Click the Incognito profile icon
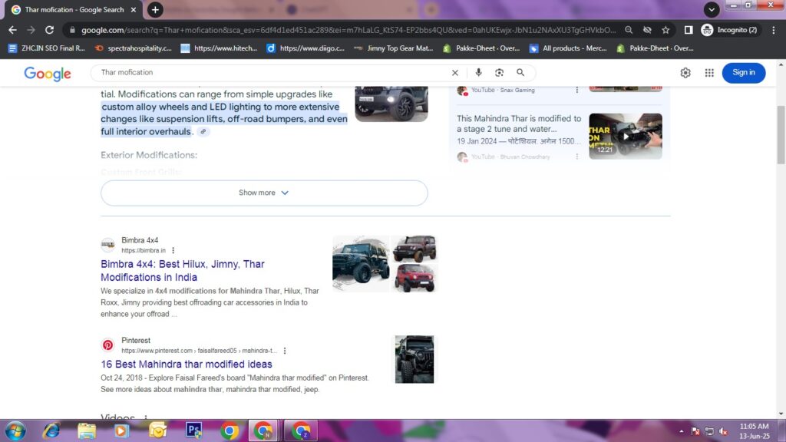 click(706, 31)
